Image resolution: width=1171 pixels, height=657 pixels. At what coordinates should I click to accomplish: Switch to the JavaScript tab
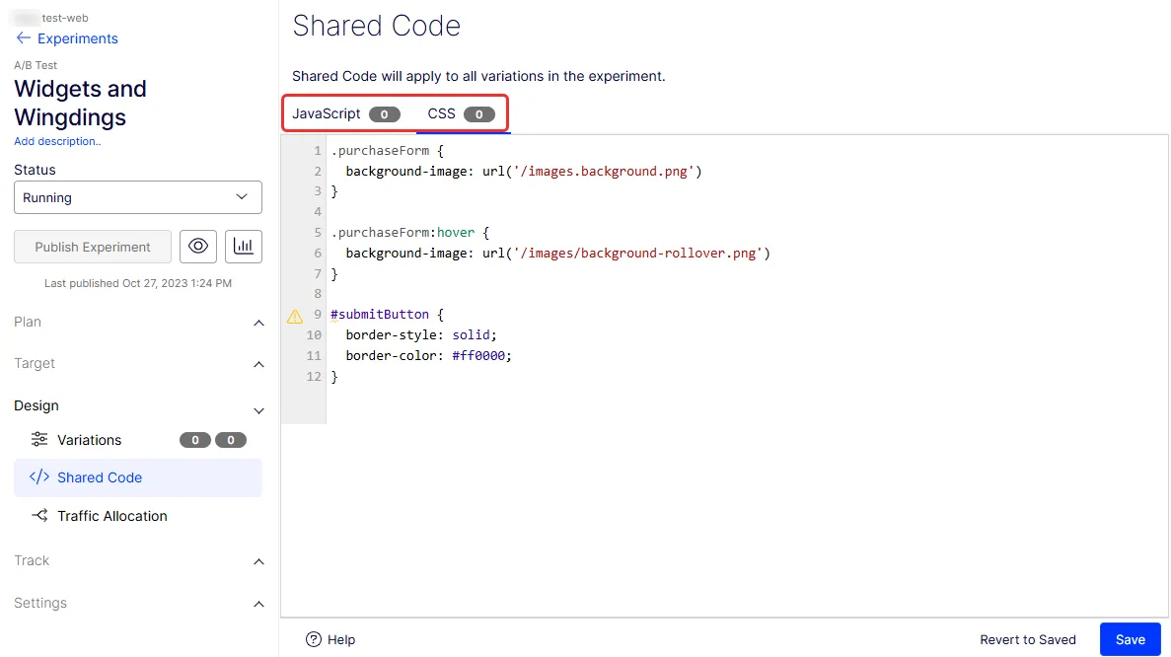point(345,114)
